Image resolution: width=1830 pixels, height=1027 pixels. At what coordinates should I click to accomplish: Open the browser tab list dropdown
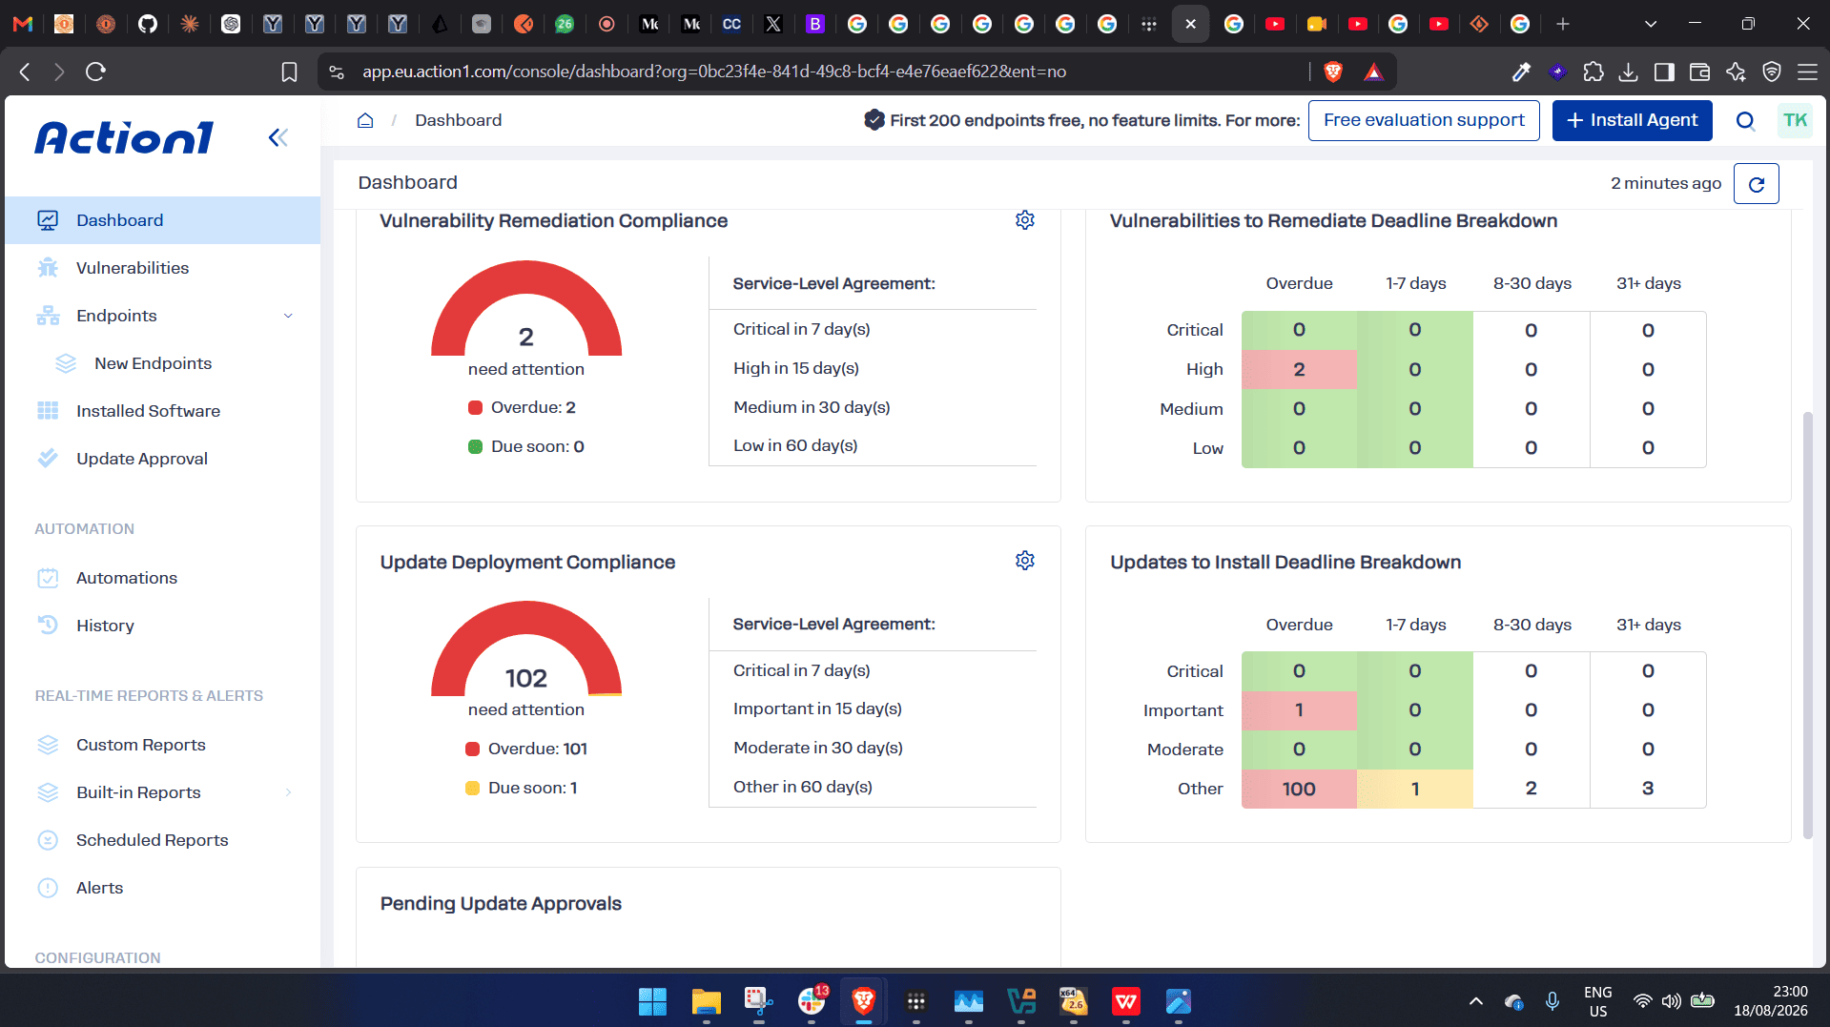click(x=1651, y=24)
